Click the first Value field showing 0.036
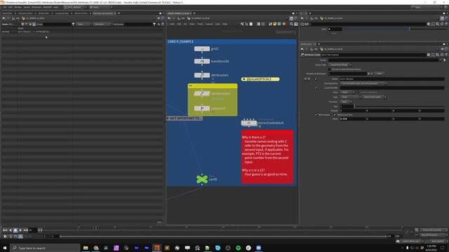The height and width of the screenshot is (252, 449). pos(353,119)
